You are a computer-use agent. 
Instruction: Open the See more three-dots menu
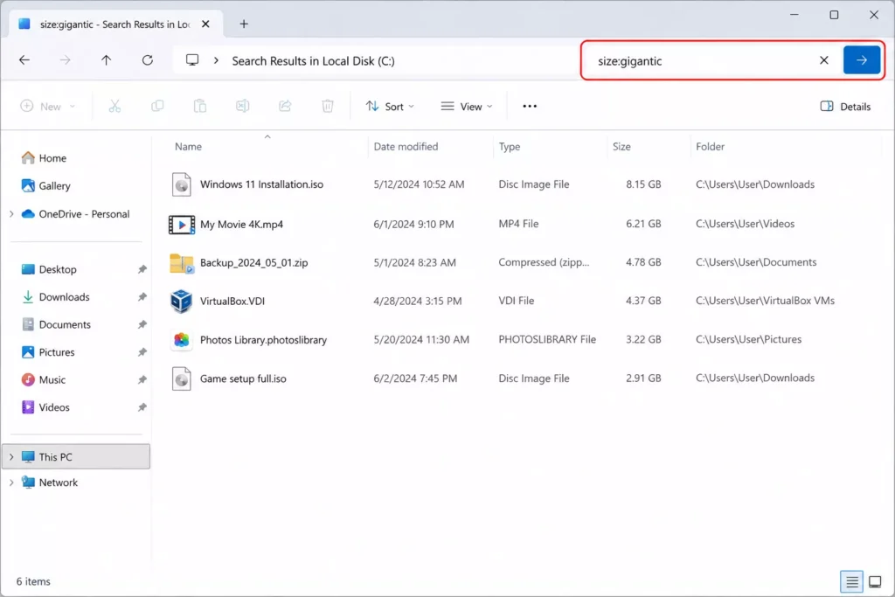tap(530, 106)
